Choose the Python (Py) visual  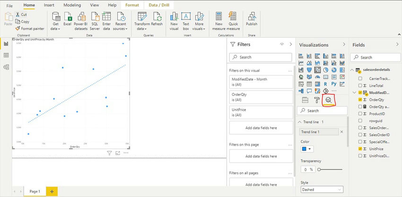[x=334, y=84]
